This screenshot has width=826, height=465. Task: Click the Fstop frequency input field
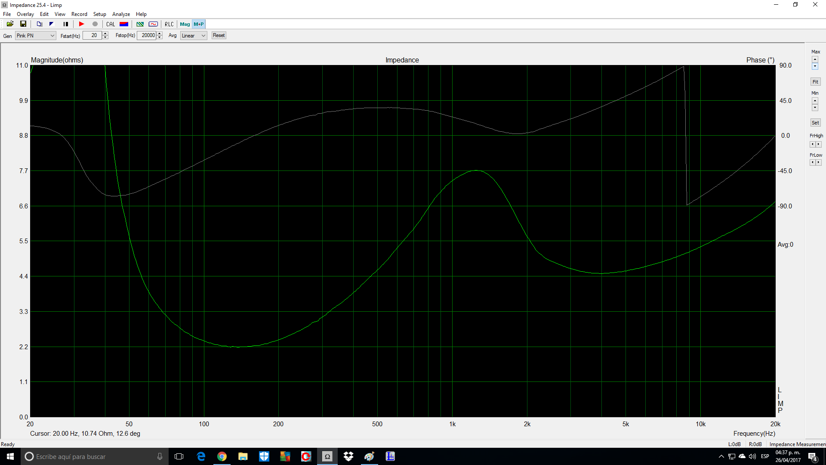coord(147,35)
